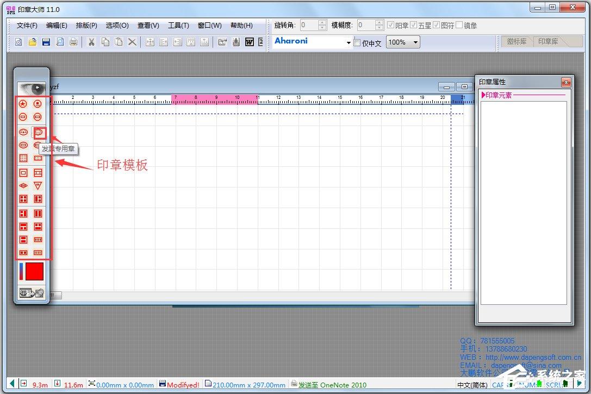Close the 印章属性 panel
The width and height of the screenshot is (591, 394).
pyautogui.click(x=566, y=82)
